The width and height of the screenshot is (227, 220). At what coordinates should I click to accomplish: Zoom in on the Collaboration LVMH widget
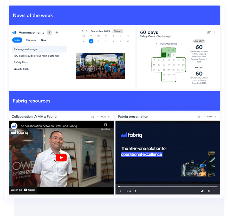coord(109,117)
